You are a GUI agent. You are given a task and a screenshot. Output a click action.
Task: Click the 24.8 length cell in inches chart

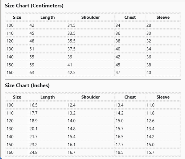[x=34, y=152]
